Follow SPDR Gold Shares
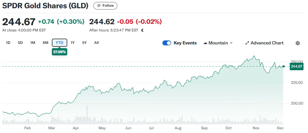This screenshot has width=308, height=133. (105, 5)
